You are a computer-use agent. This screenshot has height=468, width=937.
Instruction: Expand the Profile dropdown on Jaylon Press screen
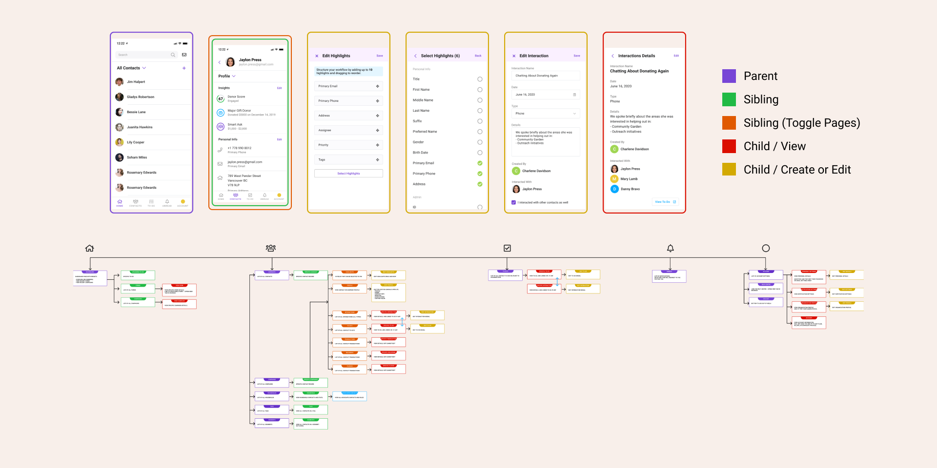point(234,76)
